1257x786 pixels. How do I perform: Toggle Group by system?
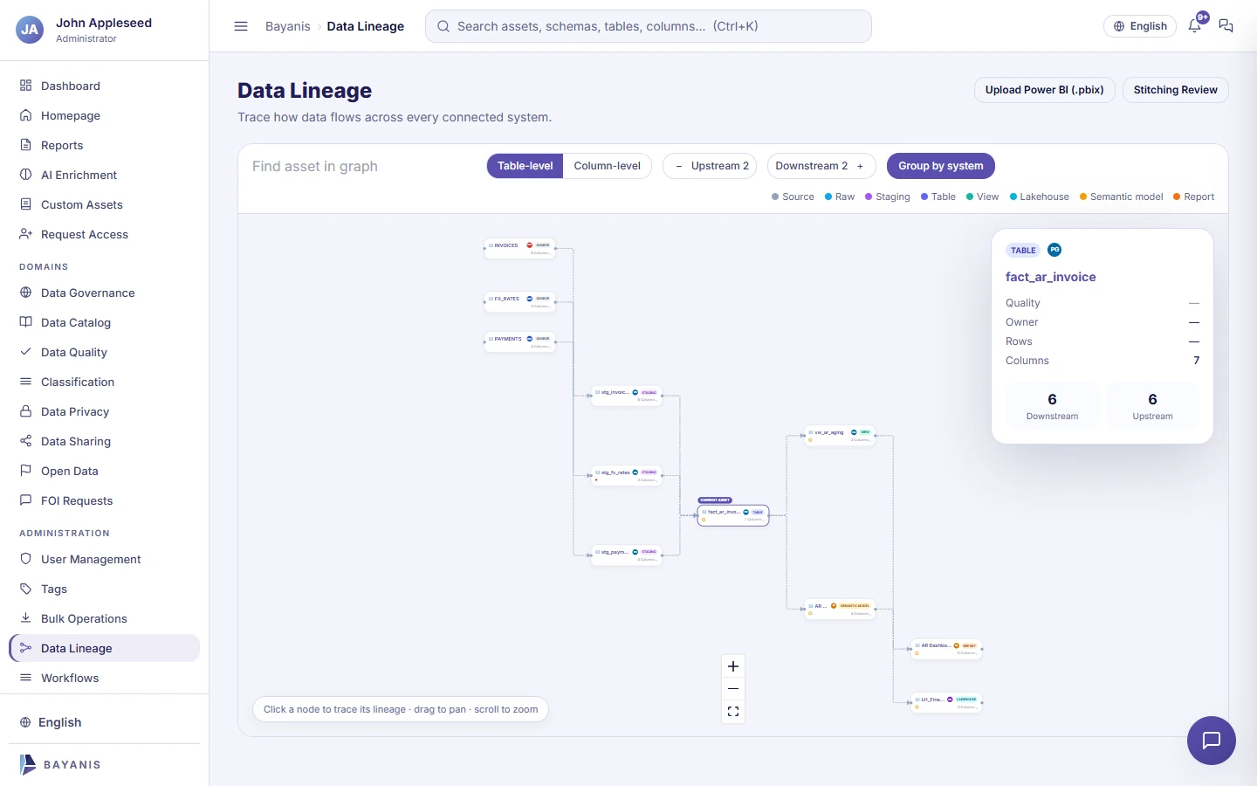tap(941, 166)
